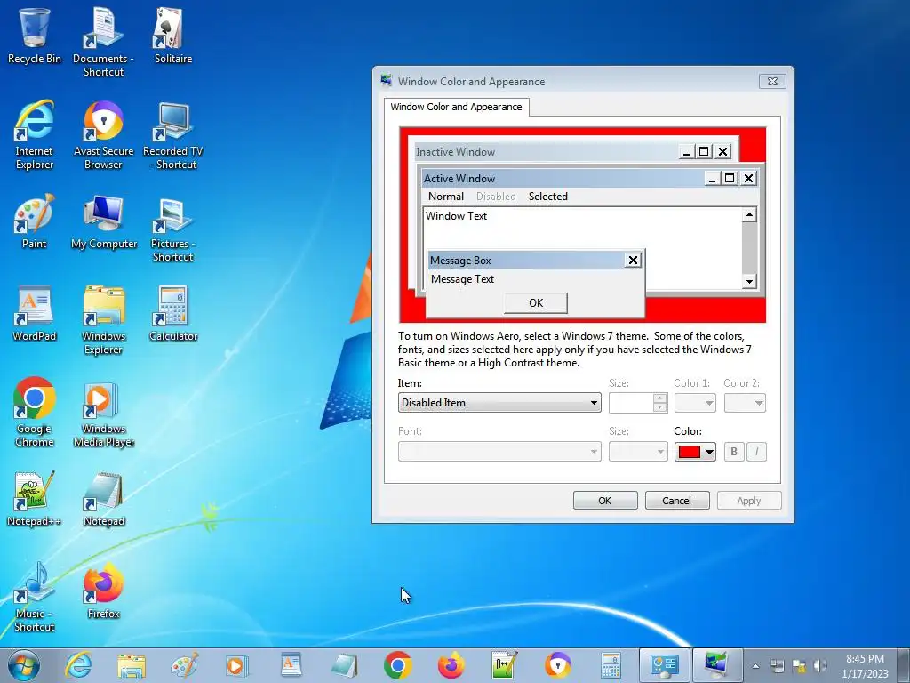Launch Paint from the taskbar
Image resolution: width=910 pixels, height=683 pixels.
pyautogui.click(x=185, y=665)
